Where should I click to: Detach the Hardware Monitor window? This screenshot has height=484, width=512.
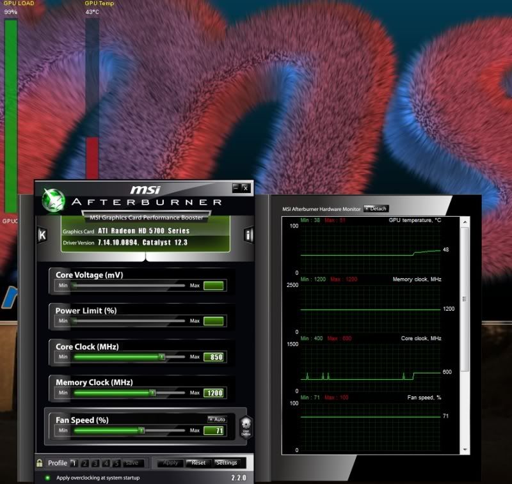376,208
